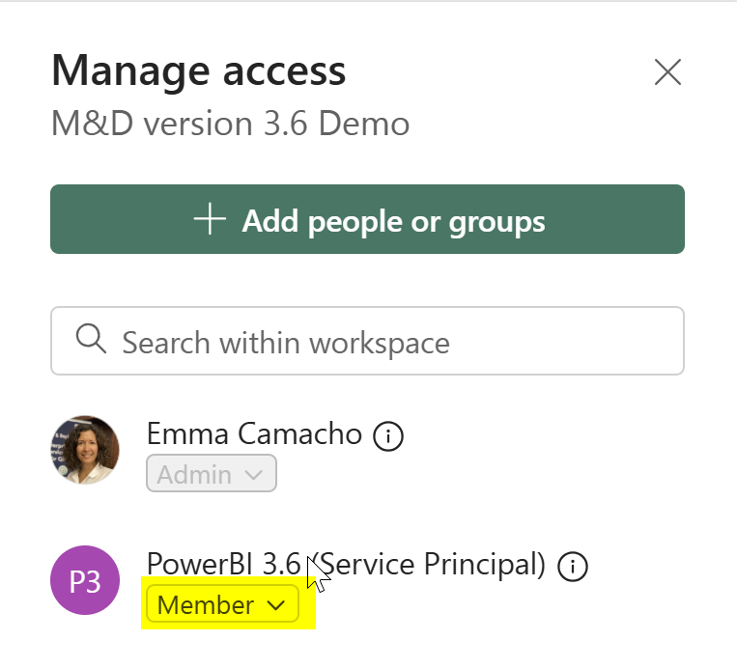
Task: Expand the chevron in the Admin box
Action: [x=253, y=475]
